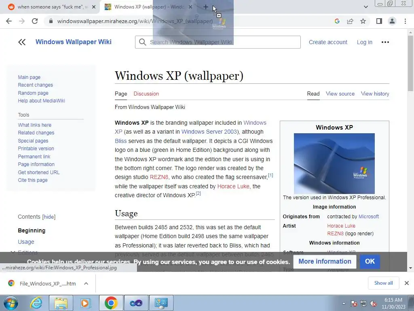
Task: Select the Windows XP (wallpaper) browser tab
Action: (x=148, y=7)
